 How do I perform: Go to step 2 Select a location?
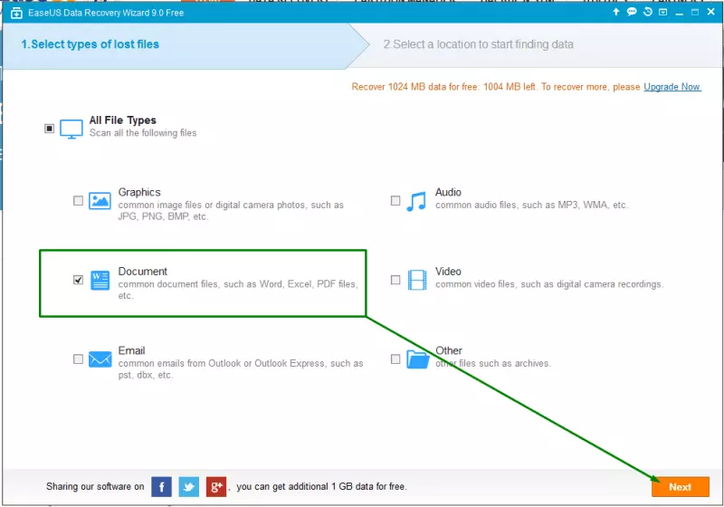click(478, 44)
